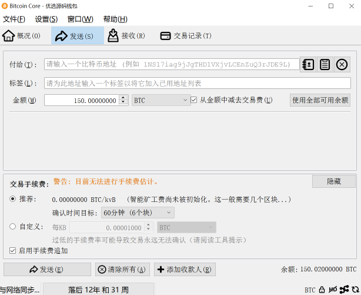Select the 自定义 custom fee radio button
This screenshot has height=295, width=361.
pyautogui.click(x=13, y=227)
